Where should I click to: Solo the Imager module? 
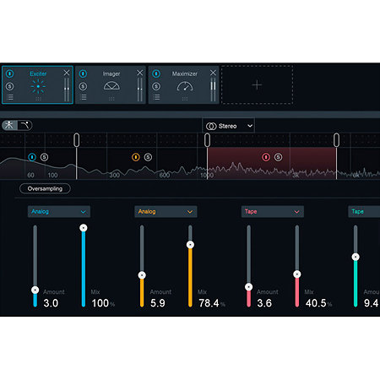(83, 86)
